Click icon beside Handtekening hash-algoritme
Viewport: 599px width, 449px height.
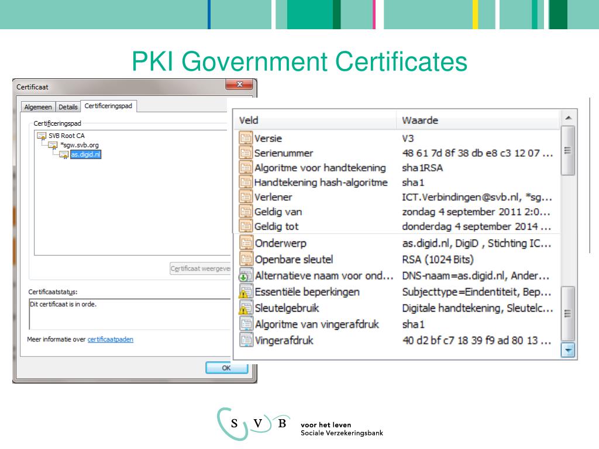click(x=246, y=182)
